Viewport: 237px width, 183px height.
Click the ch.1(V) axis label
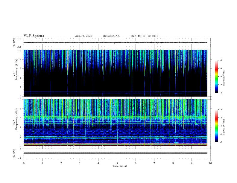point(14,42)
